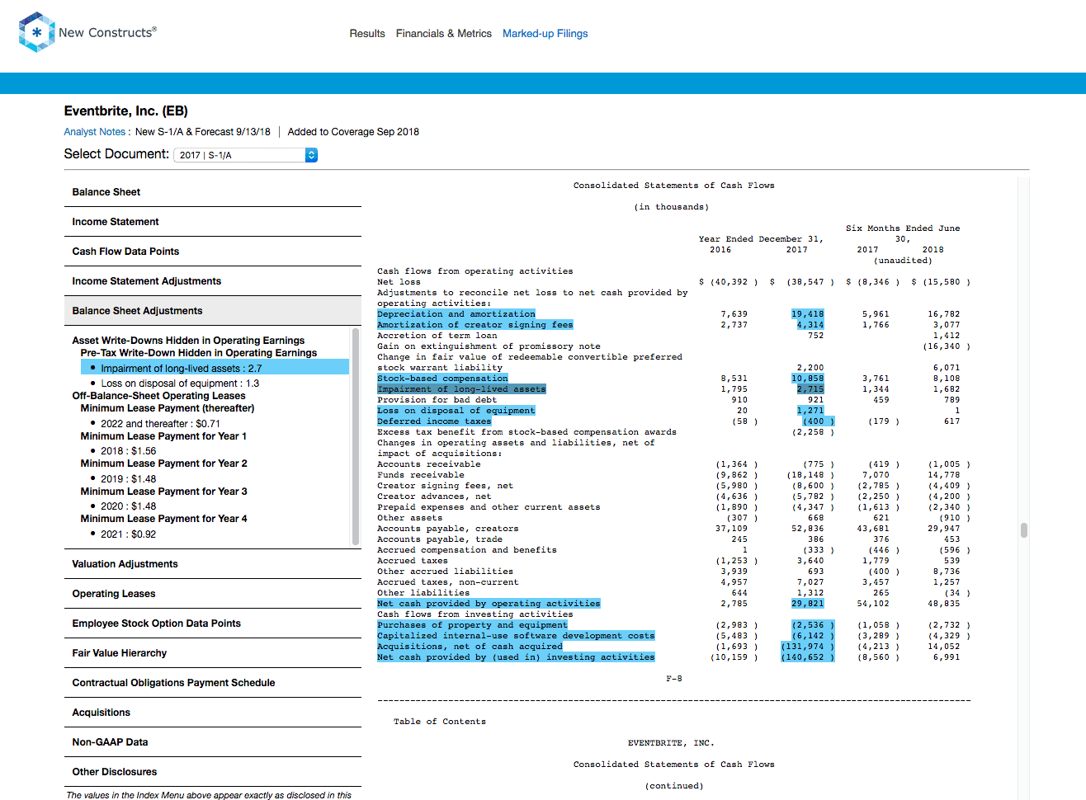
Task: Click the filing document scrollbar thumb
Action: [1024, 529]
